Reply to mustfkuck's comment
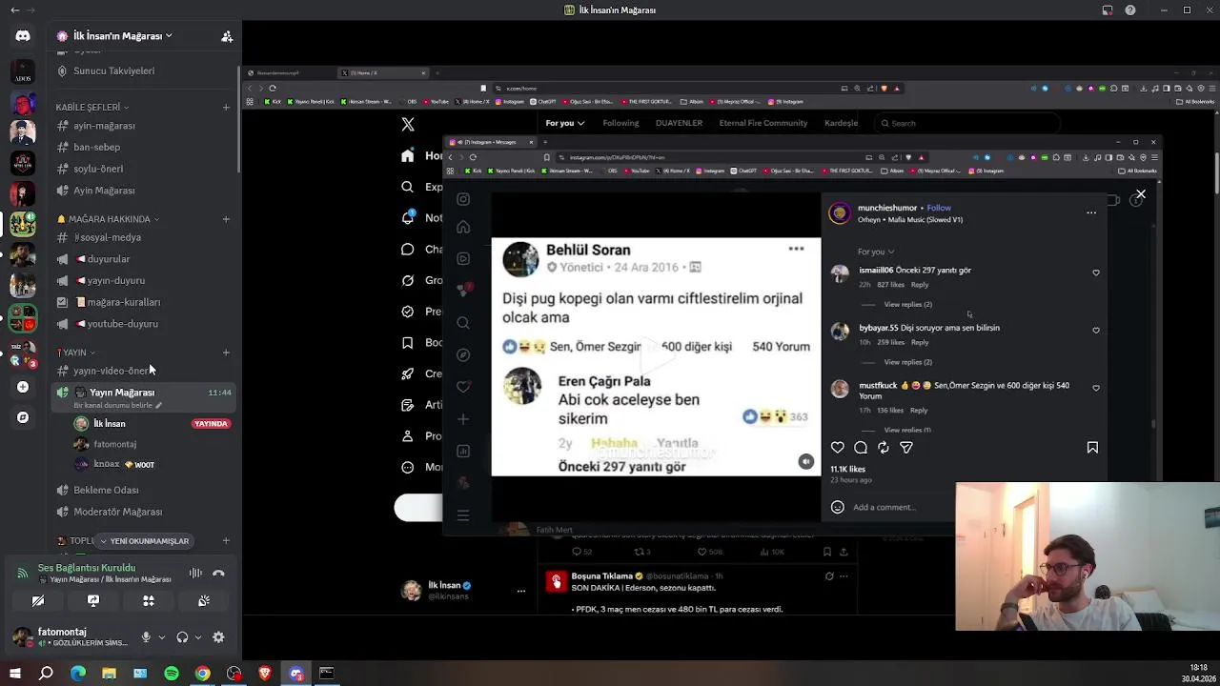Viewport: 1220px width, 686px height. pyautogui.click(x=919, y=411)
